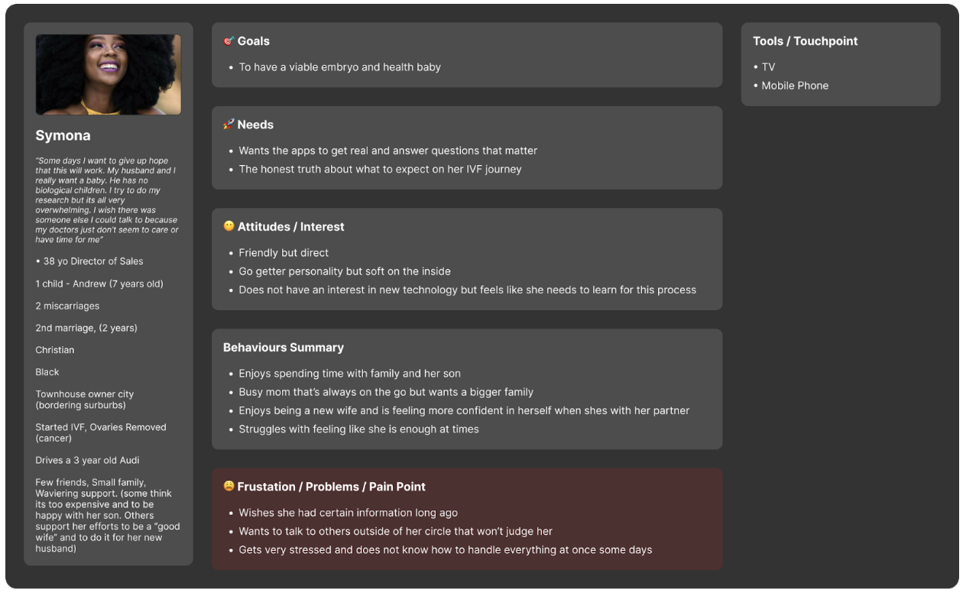This screenshot has width=966, height=596.
Task: Select Symona's profile photo
Action: 109,74
